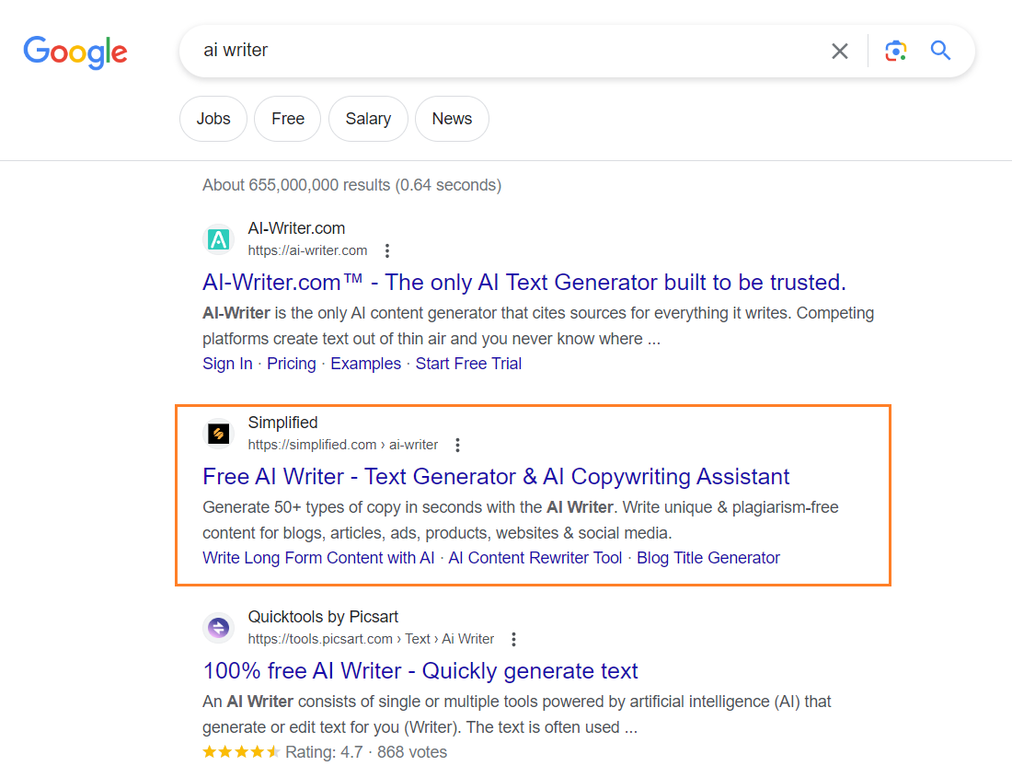Screen dimensions: 1012x766
Task: Open the Pricing sitelink
Action: pos(291,364)
